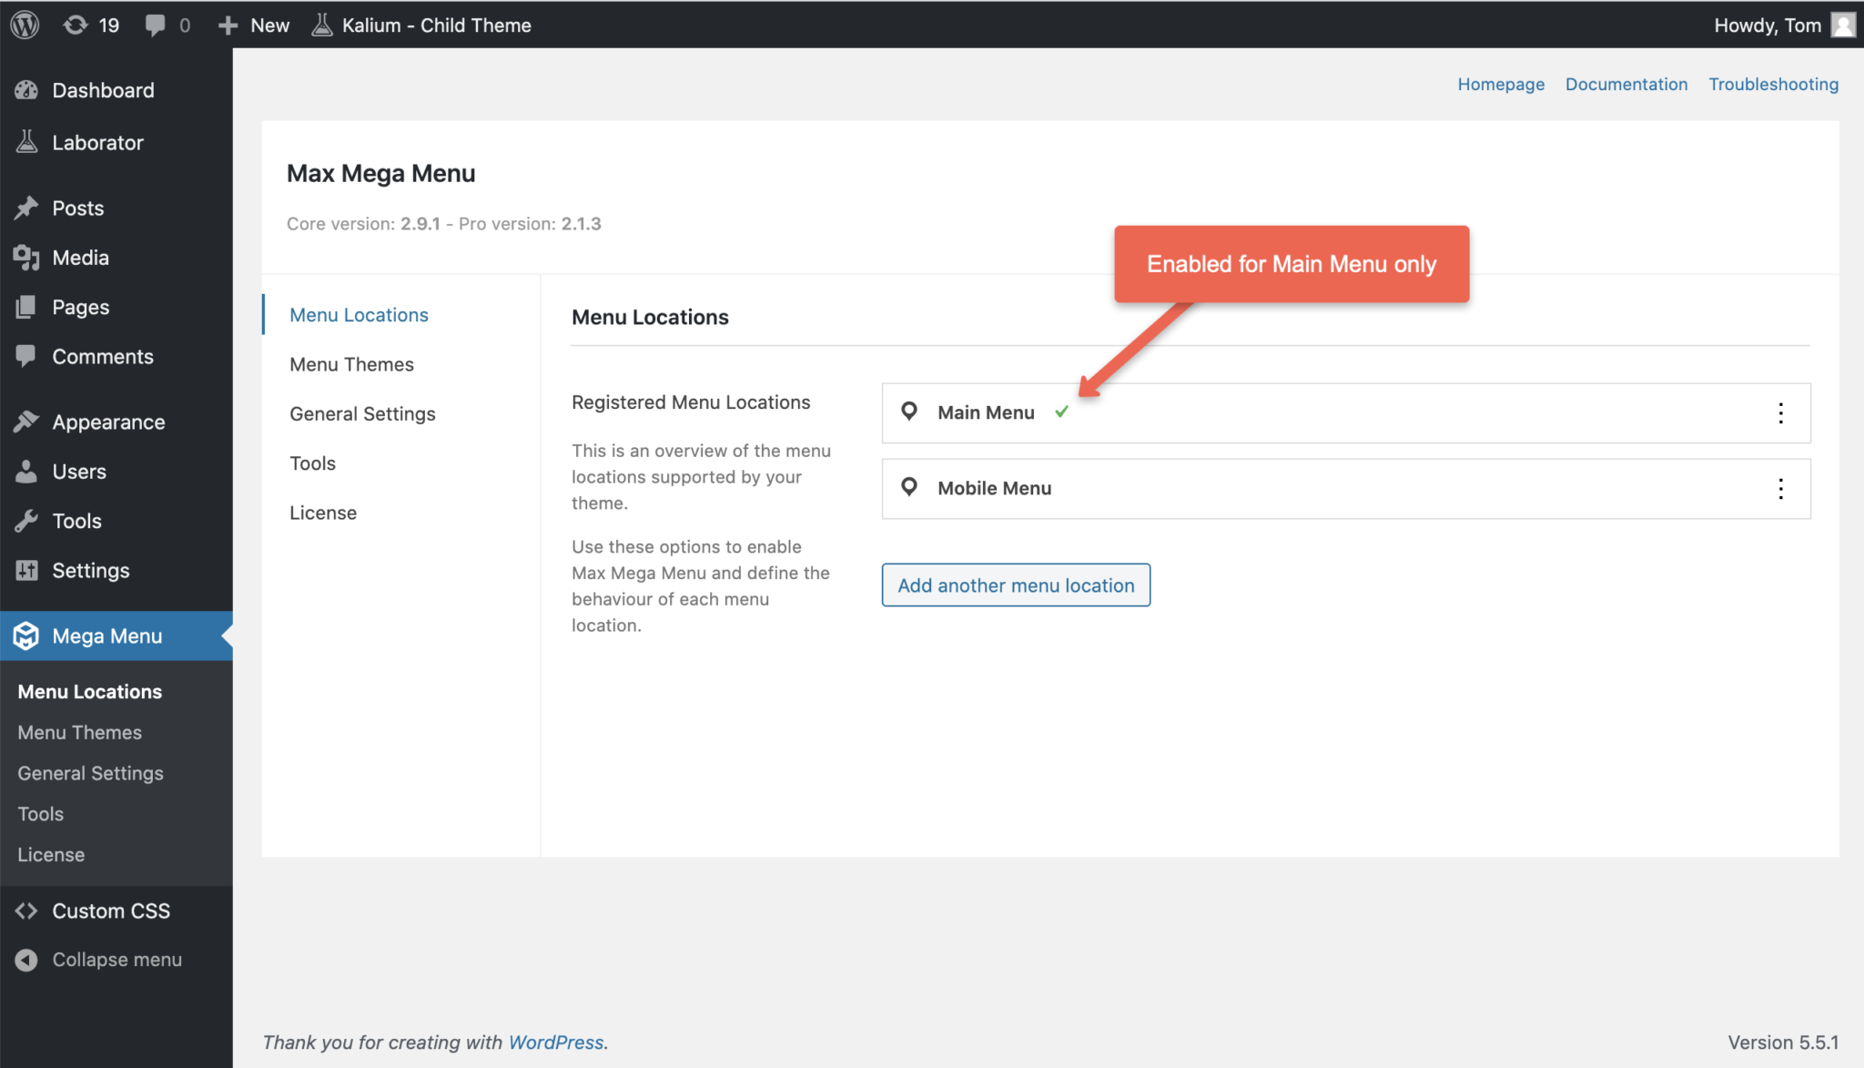1864x1068 pixels.
Task: Follow the WordPress footer link
Action: coord(556,1043)
